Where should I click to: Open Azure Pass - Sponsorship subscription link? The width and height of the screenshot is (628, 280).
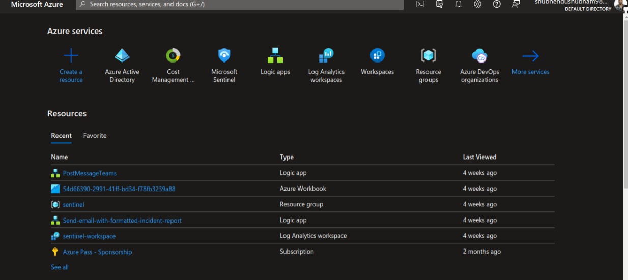tap(97, 252)
